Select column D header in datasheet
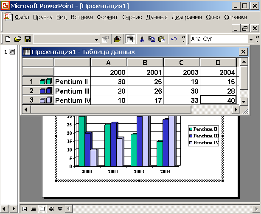261x214 pixels. pyautogui.click(x=218, y=63)
